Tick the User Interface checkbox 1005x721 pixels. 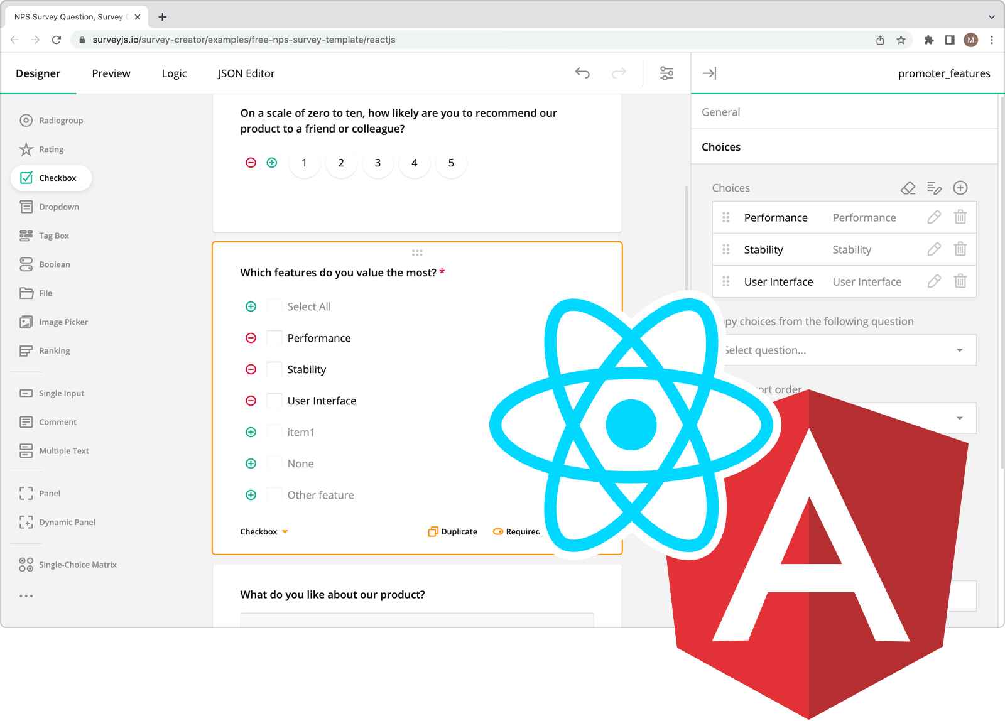coord(274,401)
